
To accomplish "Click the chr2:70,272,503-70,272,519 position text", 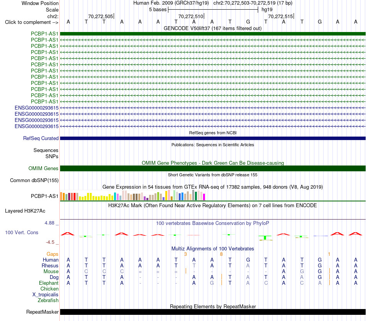I will point(253,3).
